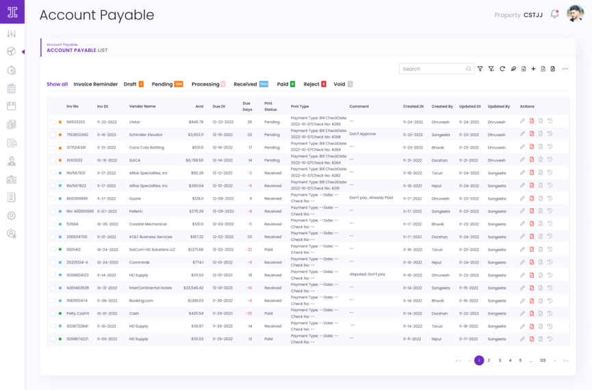Switch to the Invoice Reminder tab
The image size is (592, 390).
(96, 84)
